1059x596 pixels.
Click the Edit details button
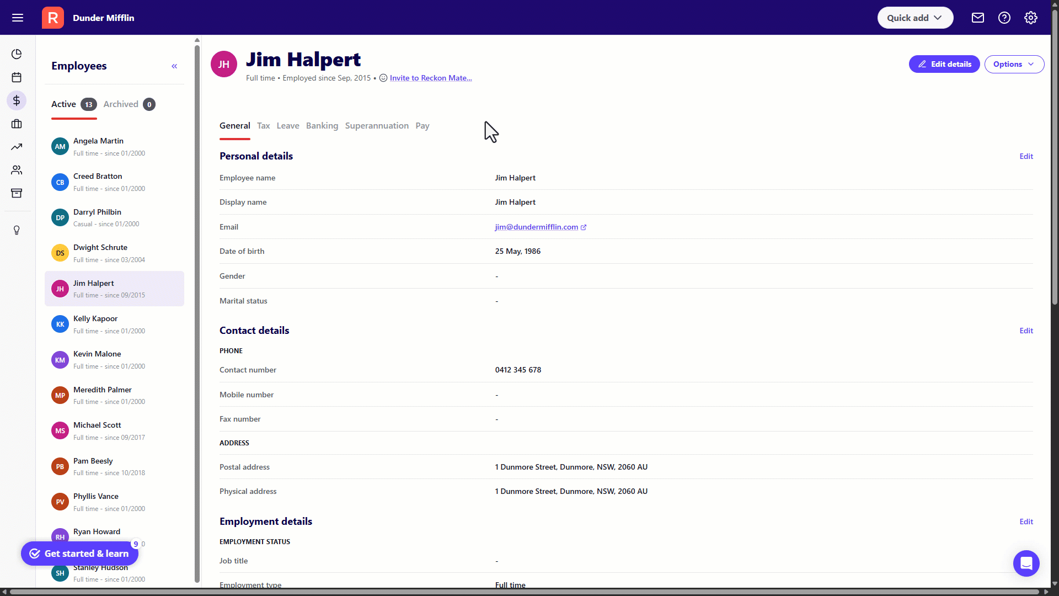click(x=944, y=64)
